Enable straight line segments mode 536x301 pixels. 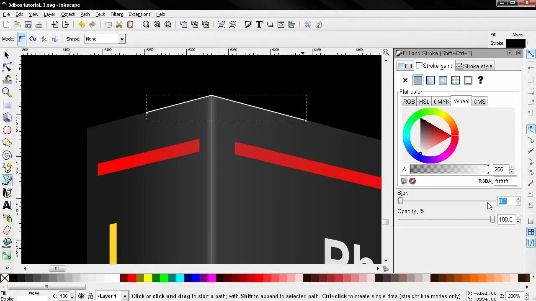point(44,39)
